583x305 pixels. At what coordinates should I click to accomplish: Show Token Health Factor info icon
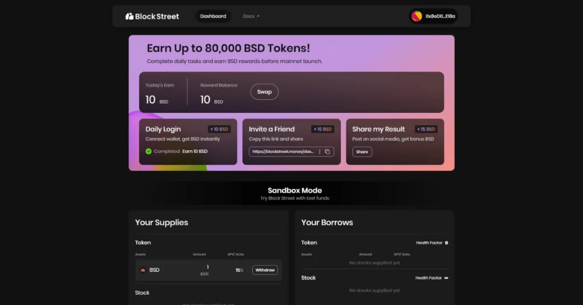(x=446, y=242)
